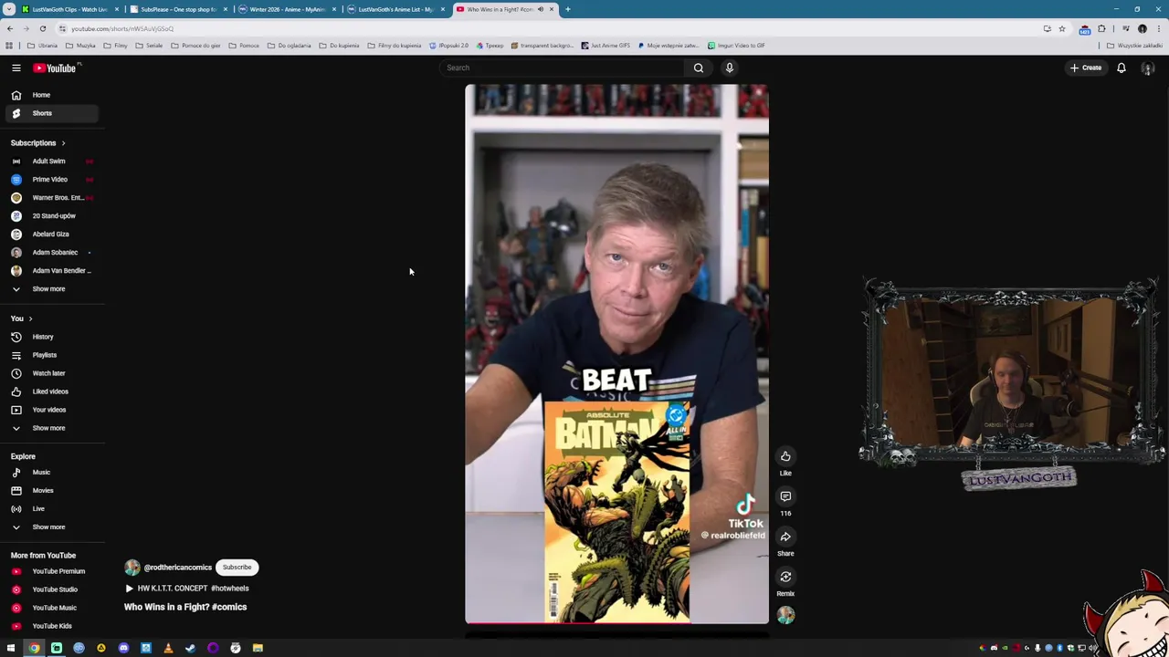
Task: Open linked video HW K.I.T.T. CONCEPT
Action: 186,589
